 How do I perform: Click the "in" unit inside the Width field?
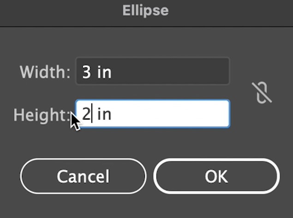pyautogui.click(x=104, y=72)
